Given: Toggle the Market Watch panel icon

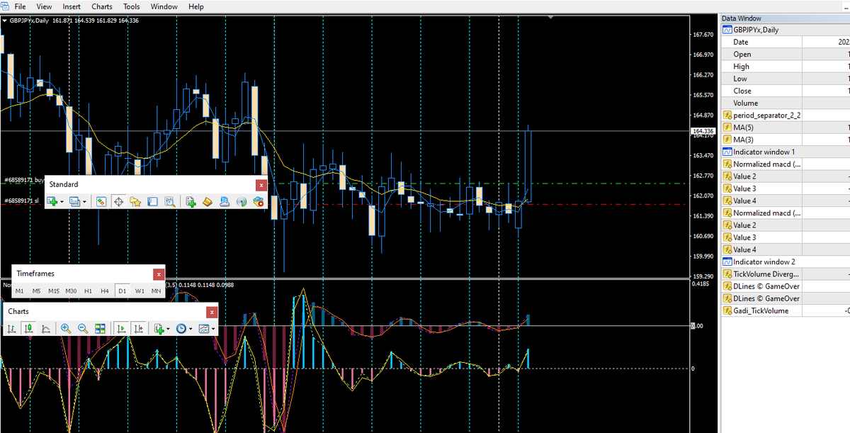Looking at the screenshot, I should [x=101, y=201].
